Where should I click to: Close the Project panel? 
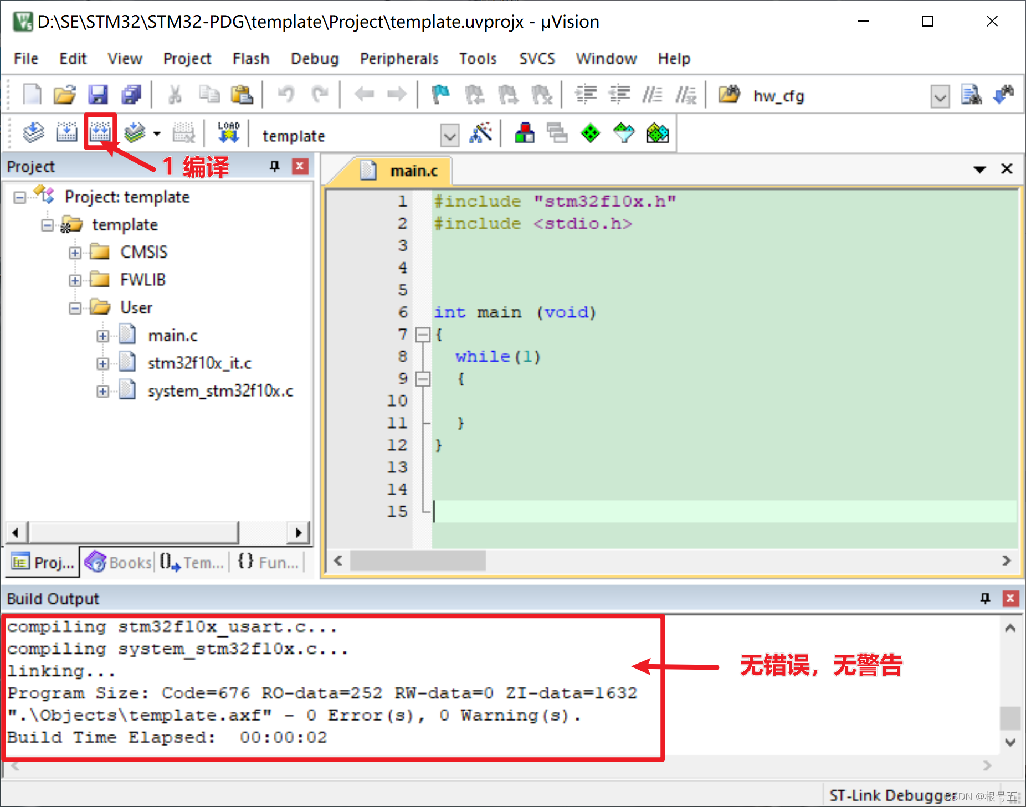300,166
